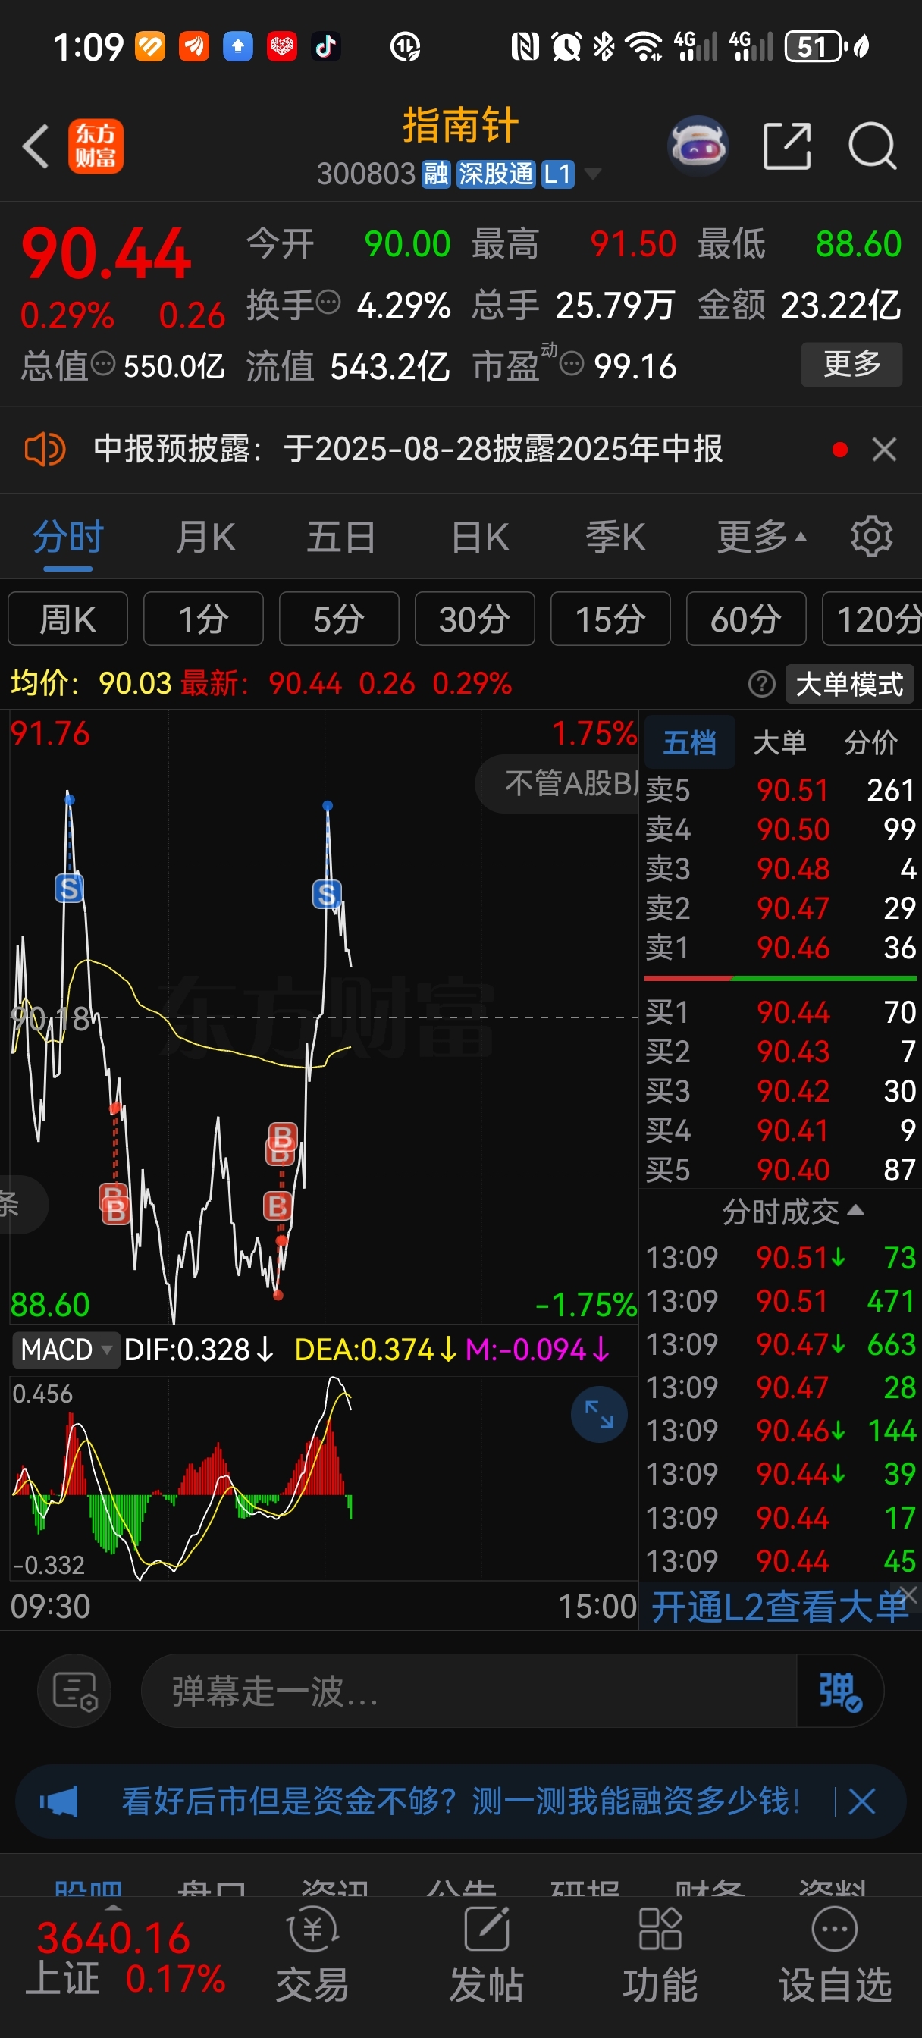The width and height of the screenshot is (922, 2038).
Task: Tap the 卖1 price 90.46 row
Action: (780, 947)
